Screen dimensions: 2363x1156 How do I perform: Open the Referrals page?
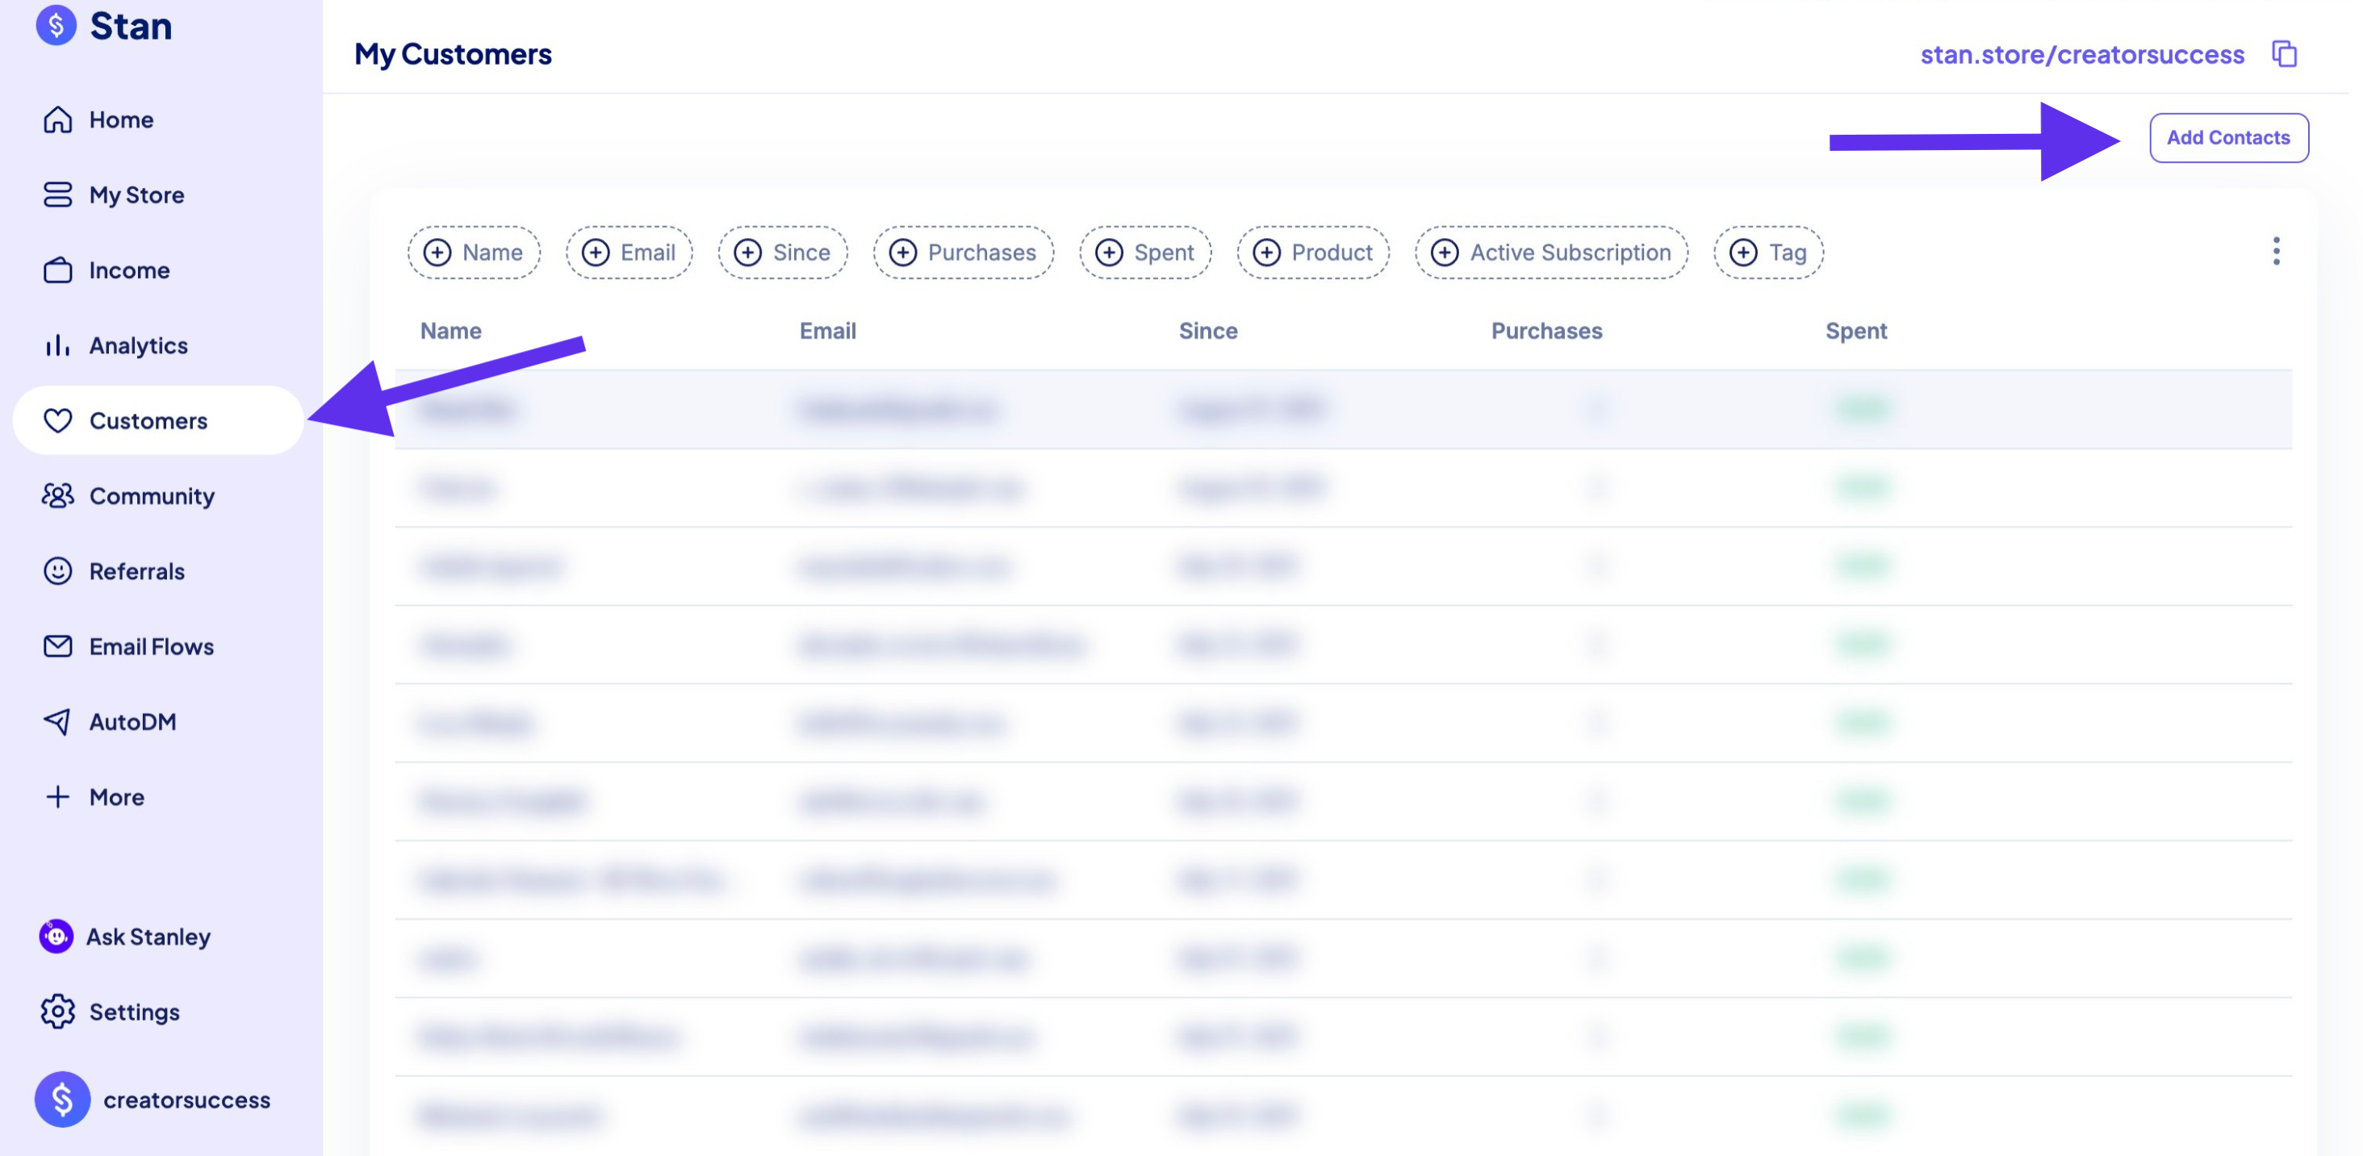point(136,570)
